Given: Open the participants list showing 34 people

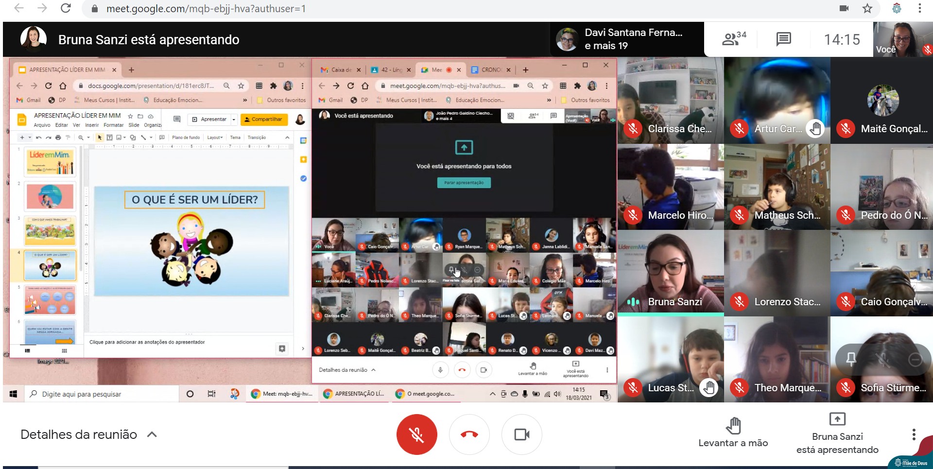Looking at the screenshot, I should [x=733, y=39].
